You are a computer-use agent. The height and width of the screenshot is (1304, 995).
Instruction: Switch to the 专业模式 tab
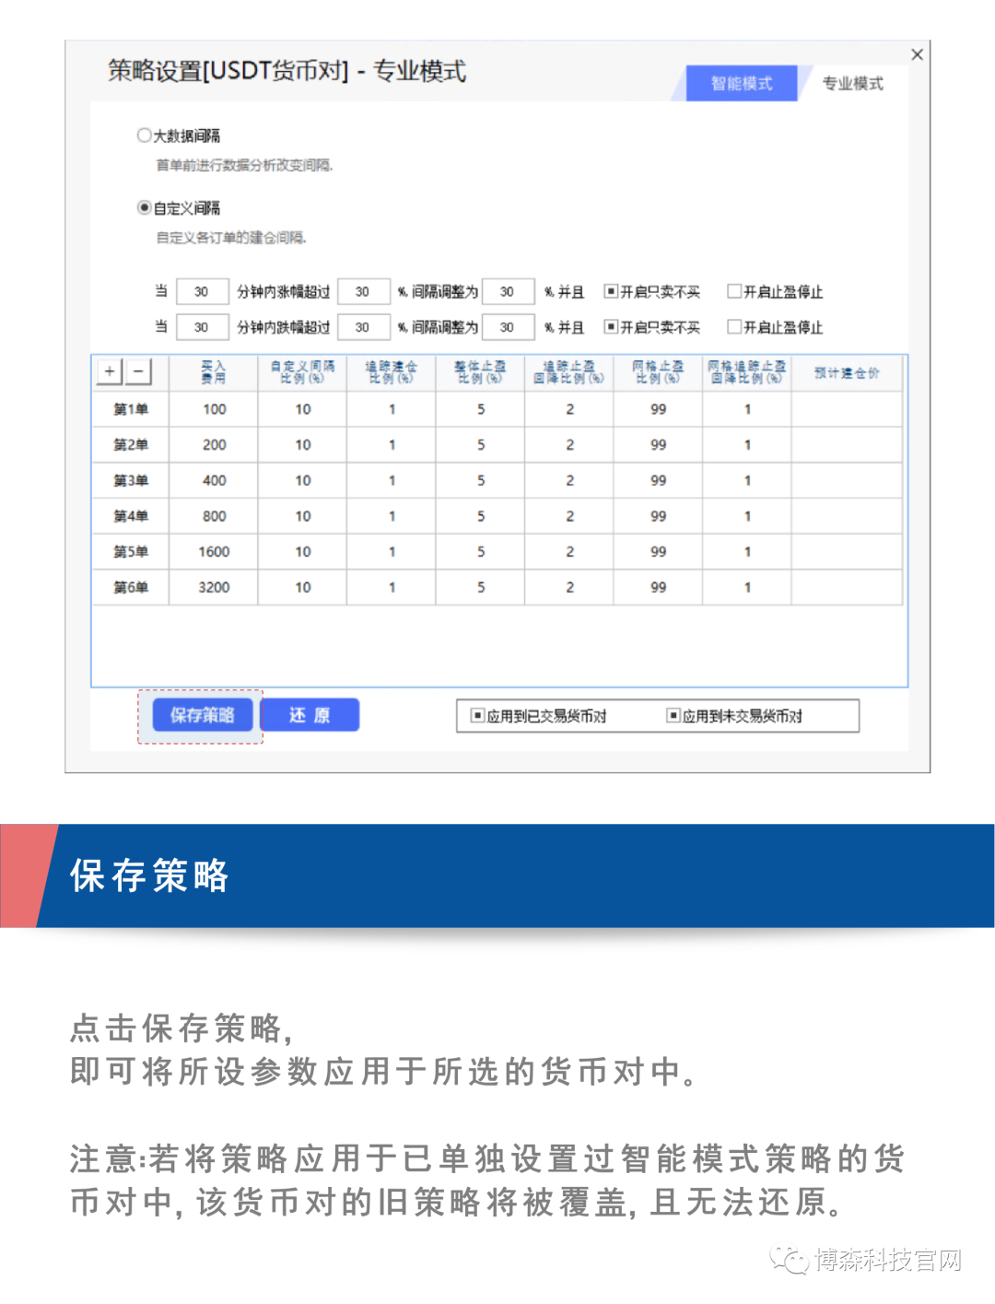tap(852, 83)
